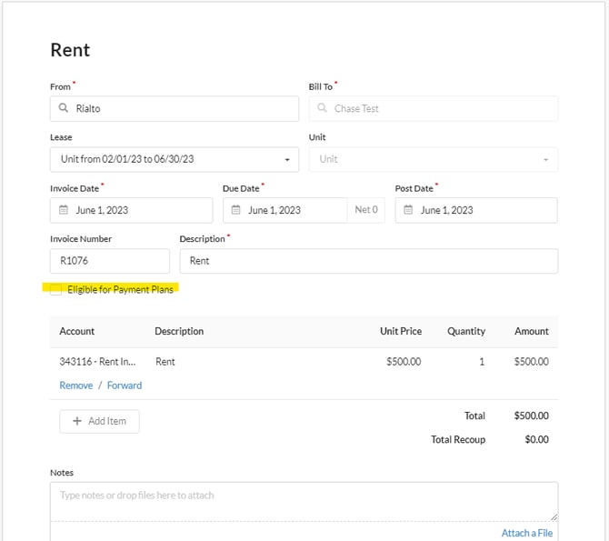The width and height of the screenshot is (609, 541).
Task: Click the Invoice Date calendar icon
Action: 63,210
